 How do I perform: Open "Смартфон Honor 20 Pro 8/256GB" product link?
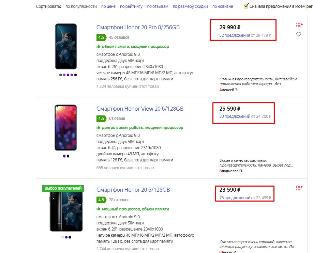point(138,28)
